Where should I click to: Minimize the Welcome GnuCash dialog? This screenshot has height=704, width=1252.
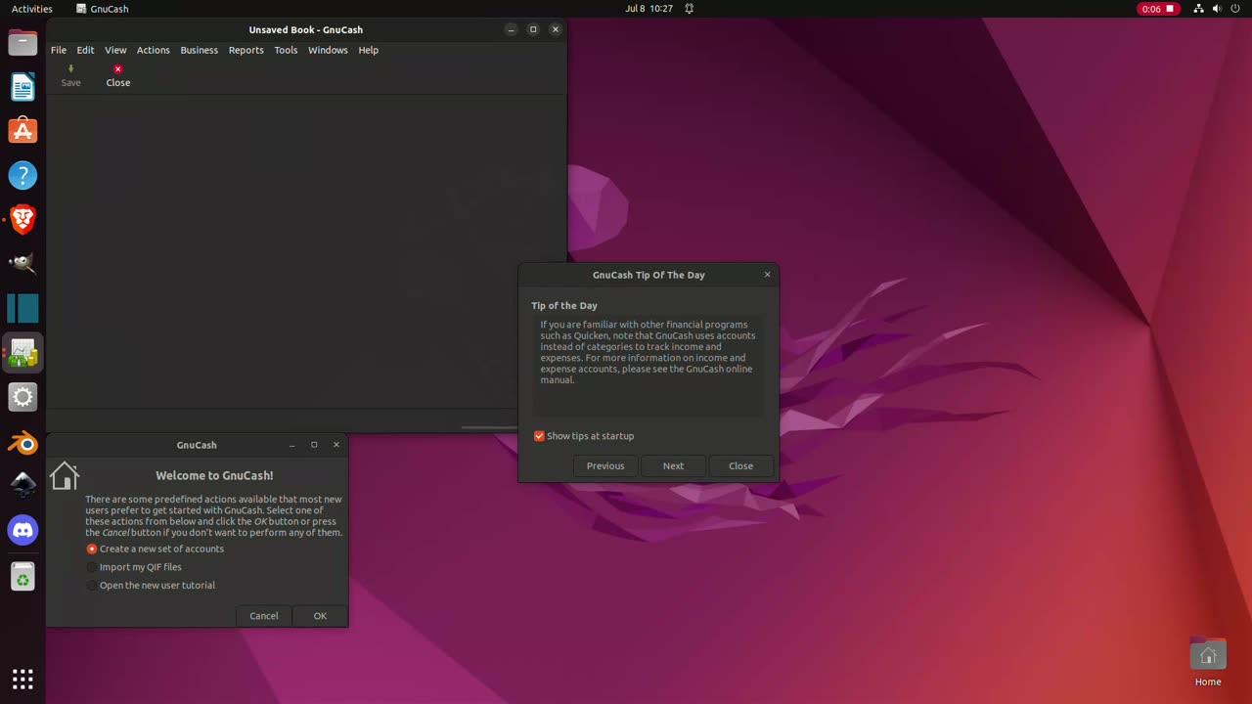tap(291, 445)
